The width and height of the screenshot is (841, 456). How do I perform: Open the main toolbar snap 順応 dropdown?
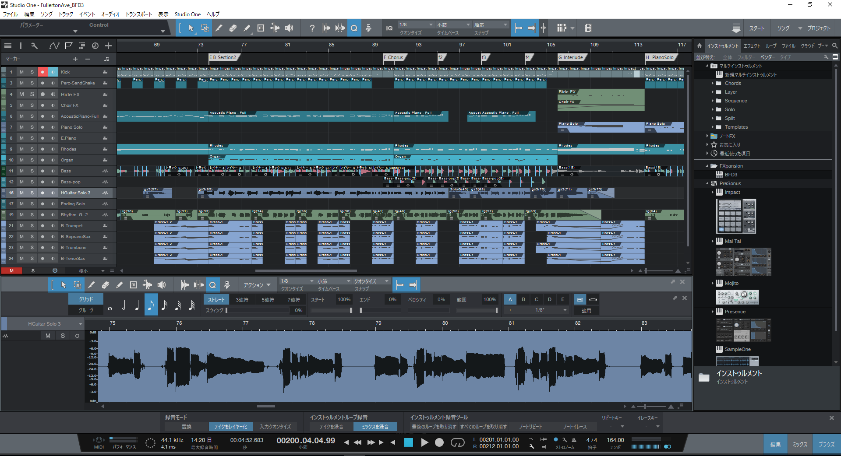[491, 25]
